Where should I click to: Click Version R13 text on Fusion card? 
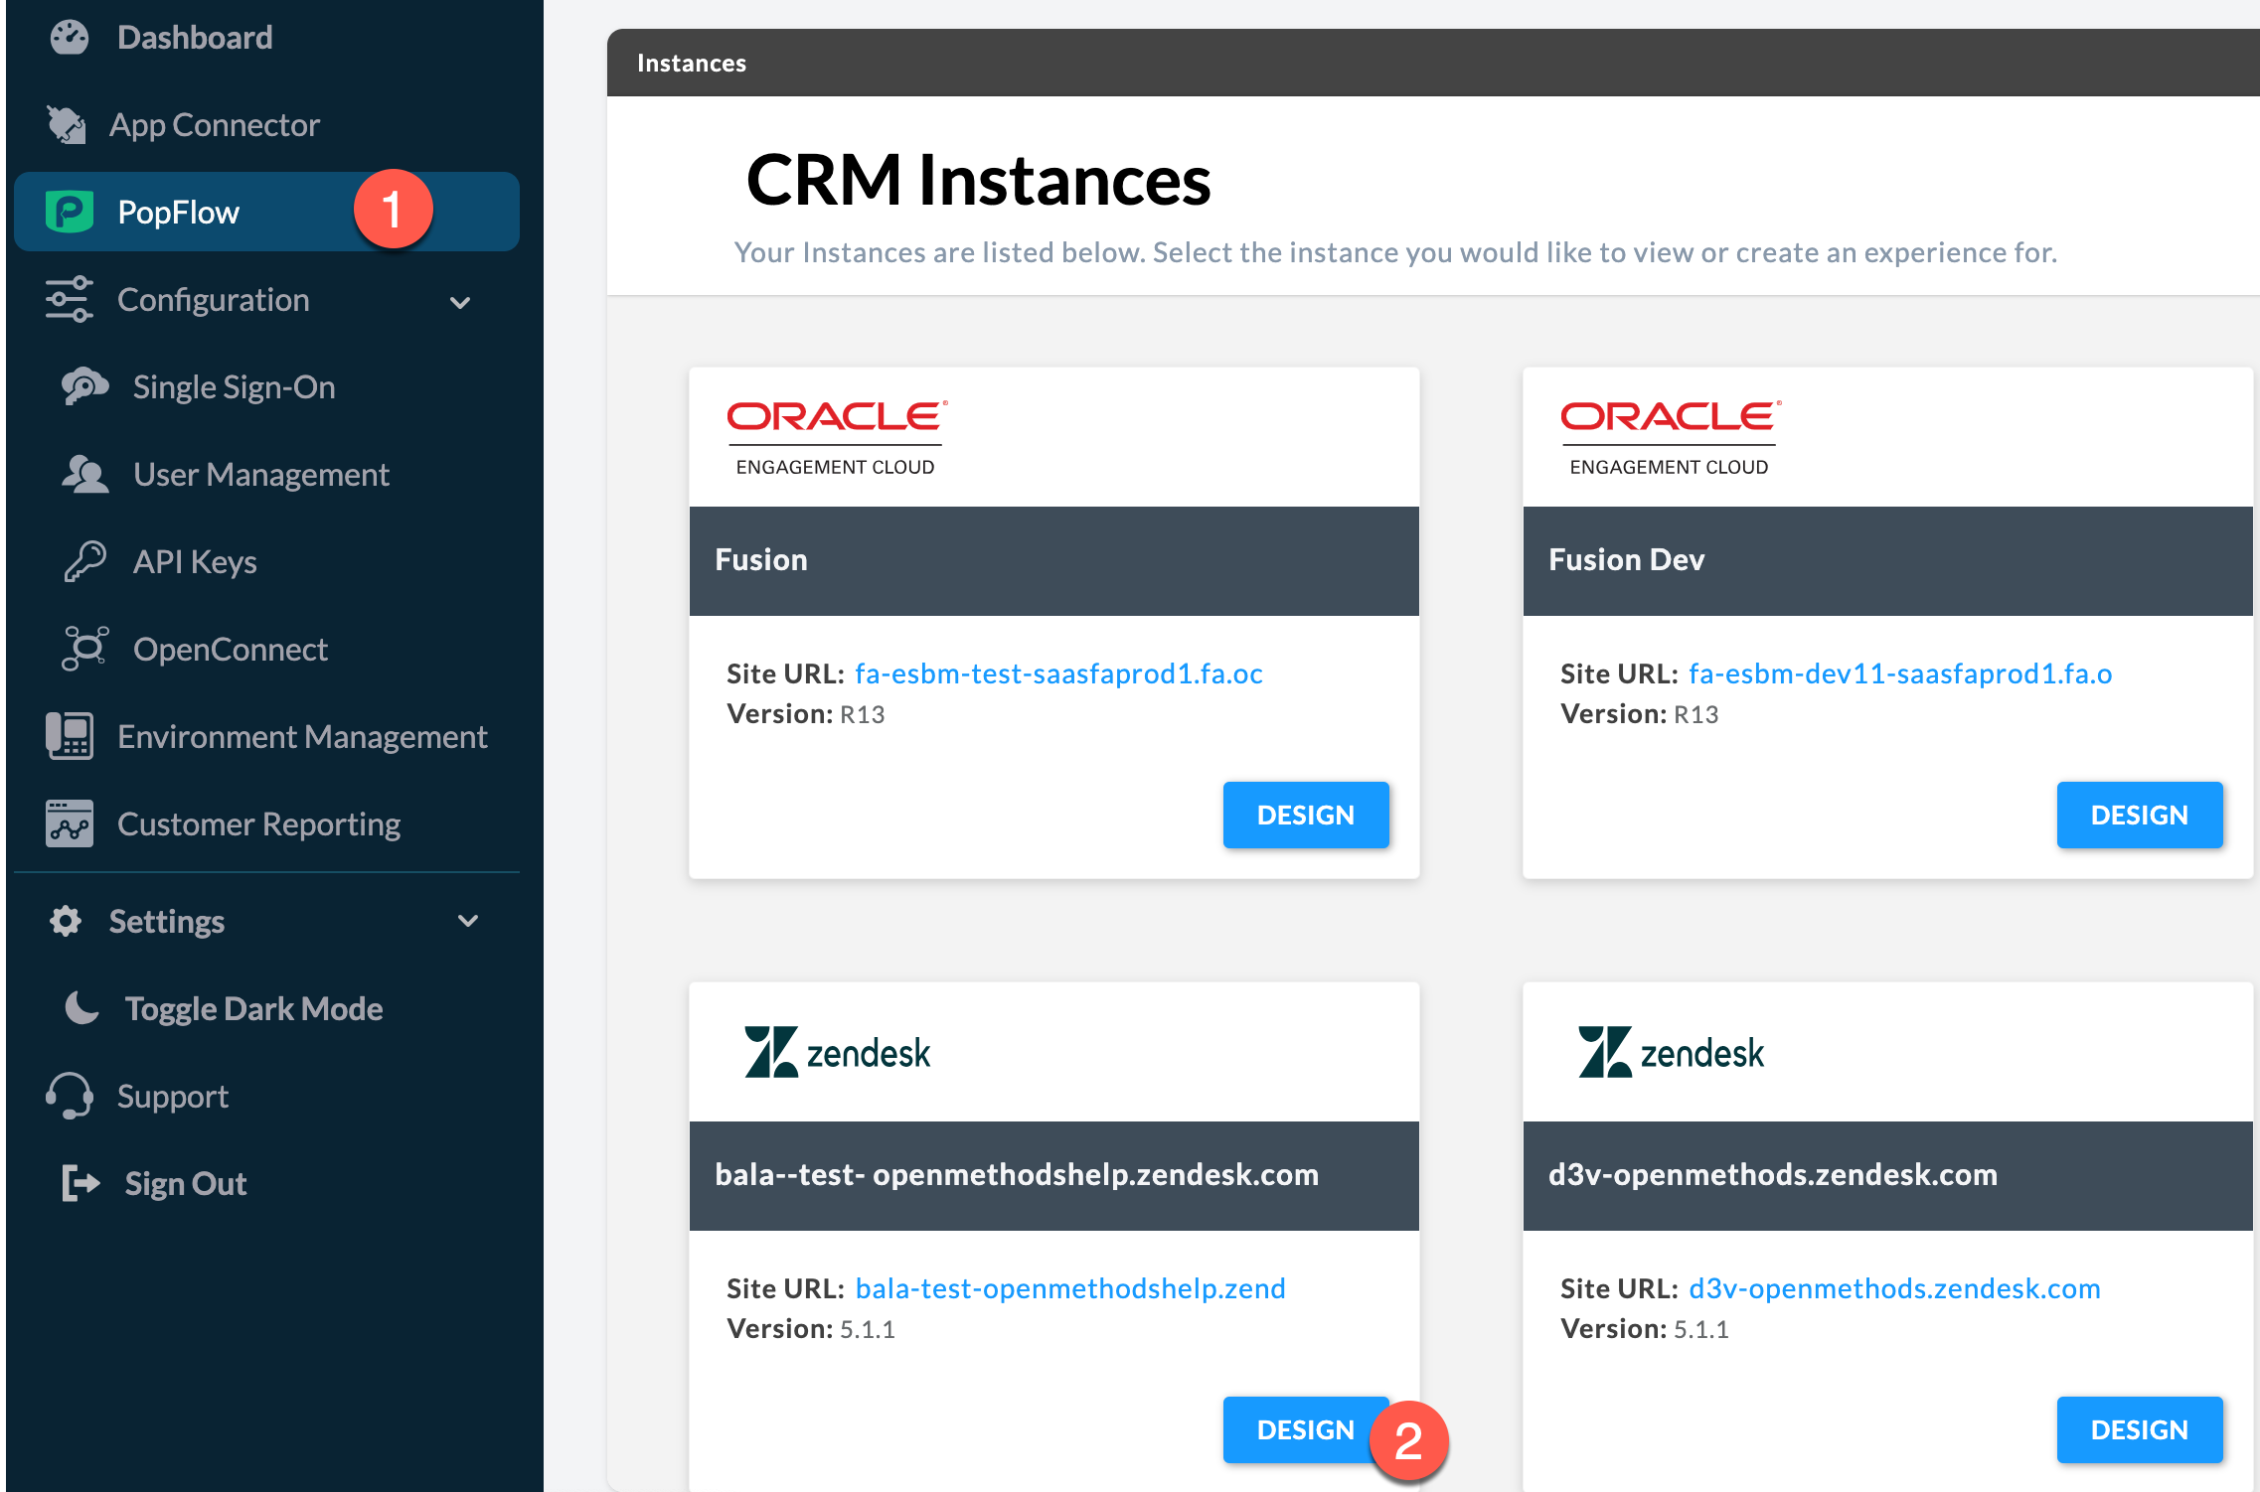[x=806, y=713]
